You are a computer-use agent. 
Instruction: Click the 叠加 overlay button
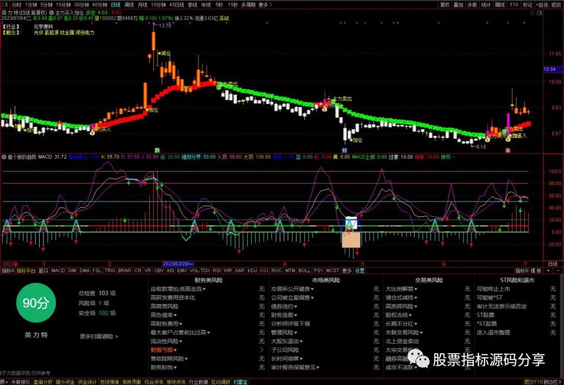(459, 5)
